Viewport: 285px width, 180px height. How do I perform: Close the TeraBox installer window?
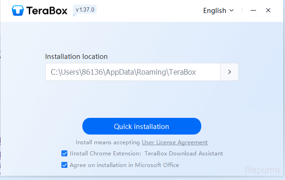pyautogui.click(x=268, y=10)
